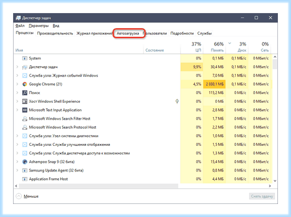Select the '2 030,1 МБ' Chrome memory cell
Image resolution: width=291 pixels, height=217 pixels.
[214, 84]
